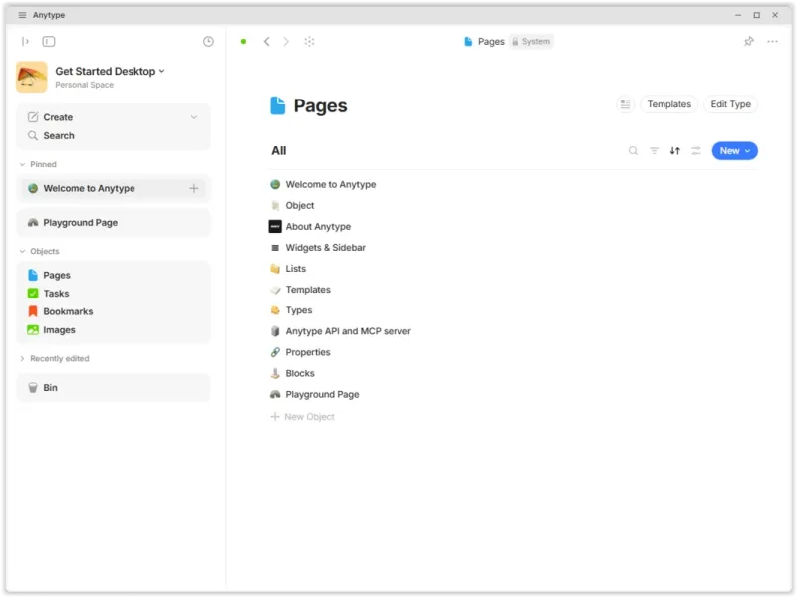The image size is (797, 597).
Task: Collapse the sidebar with the arrow icon
Action: [25, 41]
